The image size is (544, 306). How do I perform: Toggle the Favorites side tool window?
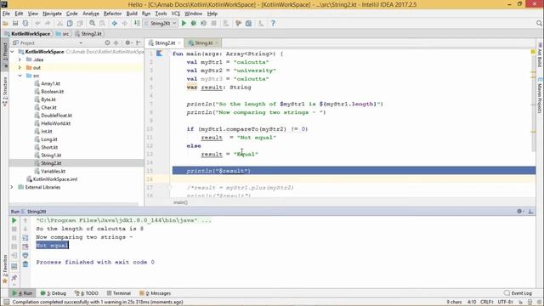[5, 269]
